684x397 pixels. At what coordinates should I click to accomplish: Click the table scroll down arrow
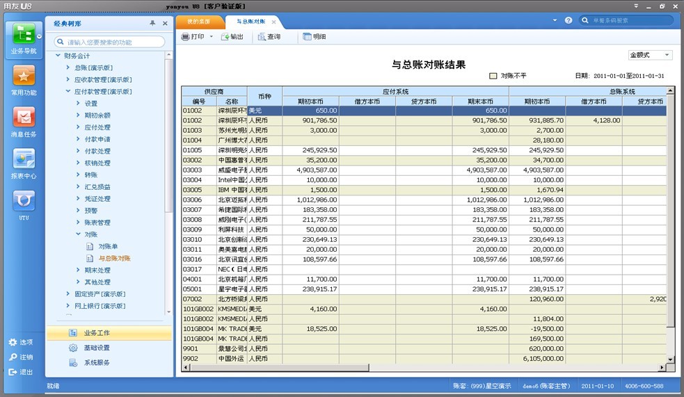pos(671,359)
